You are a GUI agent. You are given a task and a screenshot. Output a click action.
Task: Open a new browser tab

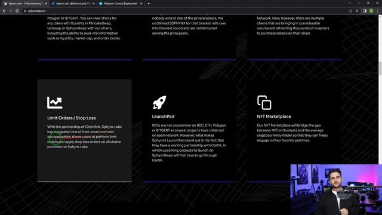pyautogui.click(x=149, y=4)
